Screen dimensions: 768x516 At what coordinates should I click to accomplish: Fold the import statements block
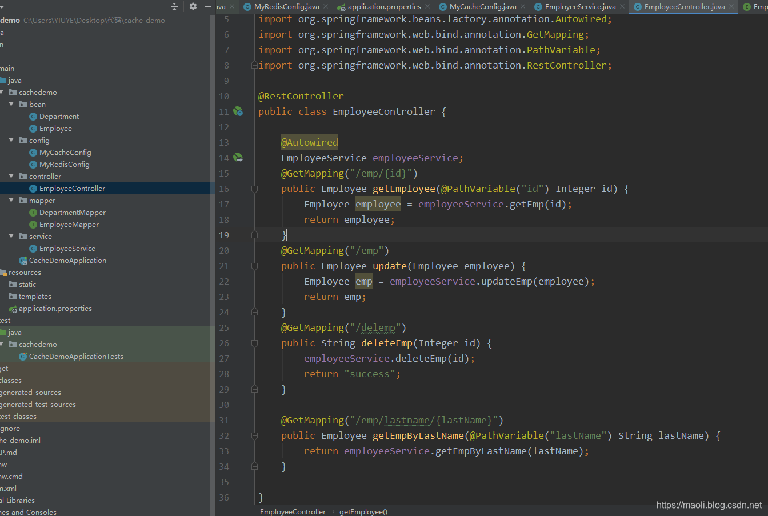254,65
